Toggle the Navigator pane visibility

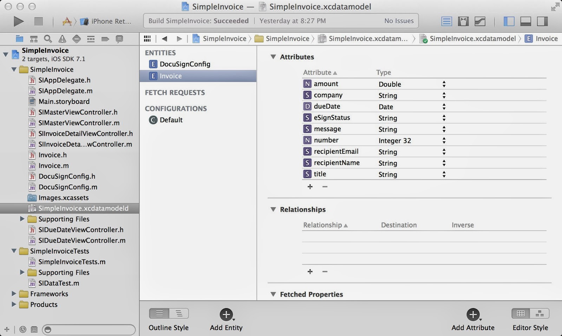point(509,21)
